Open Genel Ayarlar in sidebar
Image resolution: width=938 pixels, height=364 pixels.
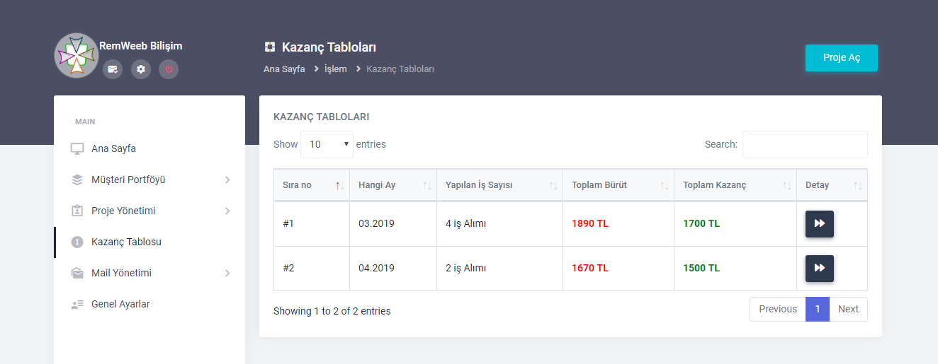151,304
